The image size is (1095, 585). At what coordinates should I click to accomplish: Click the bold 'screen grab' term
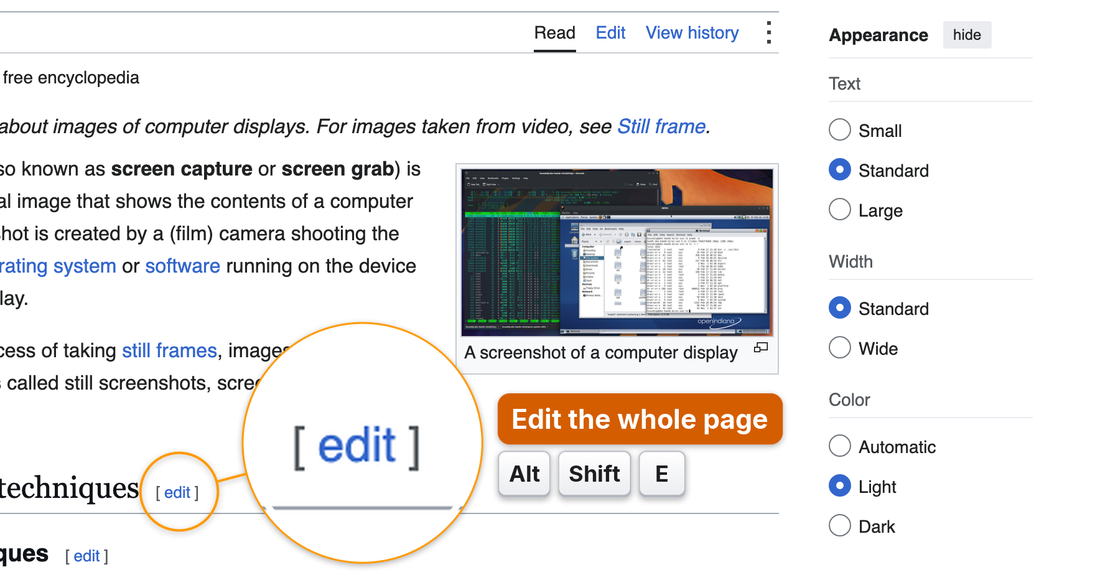[x=337, y=169]
